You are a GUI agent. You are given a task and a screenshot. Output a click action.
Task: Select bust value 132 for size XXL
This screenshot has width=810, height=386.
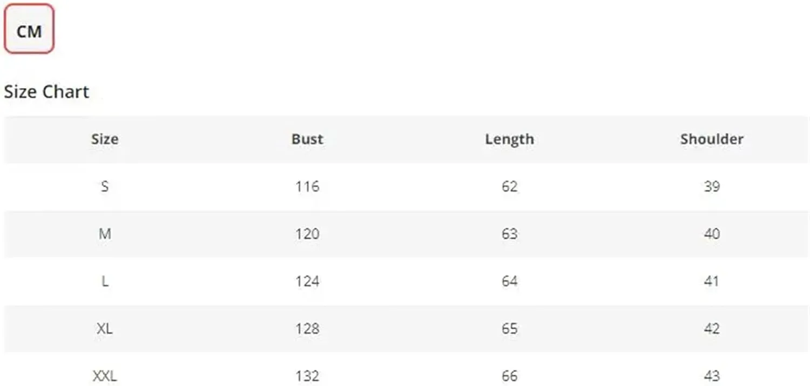(307, 376)
